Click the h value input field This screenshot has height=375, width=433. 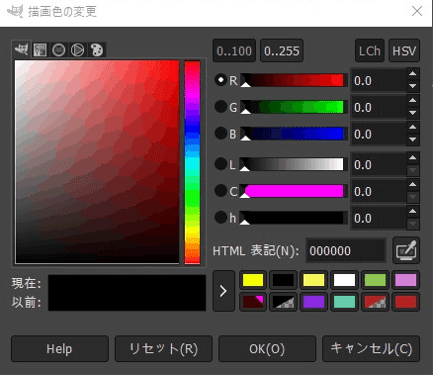(379, 218)
